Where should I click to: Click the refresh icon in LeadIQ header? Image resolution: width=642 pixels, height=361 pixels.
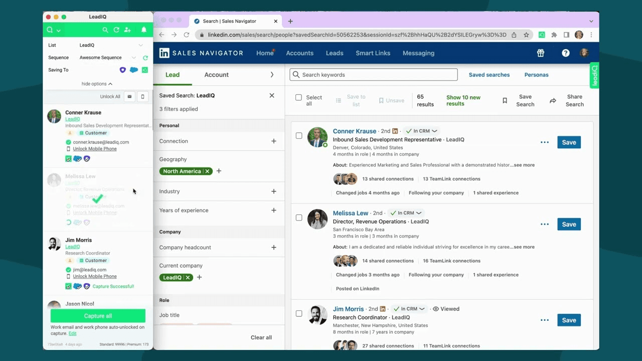(x=116, y=30)
